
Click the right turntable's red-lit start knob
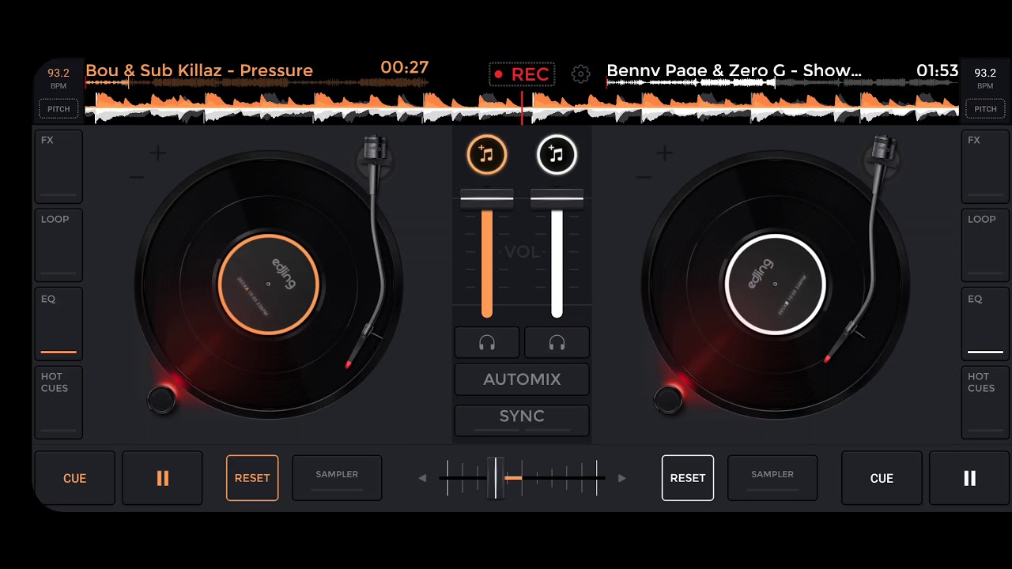pyautogui.click(x=668, y=400)
